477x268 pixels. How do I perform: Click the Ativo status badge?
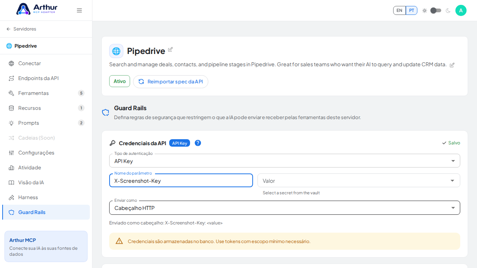[120, 81]
